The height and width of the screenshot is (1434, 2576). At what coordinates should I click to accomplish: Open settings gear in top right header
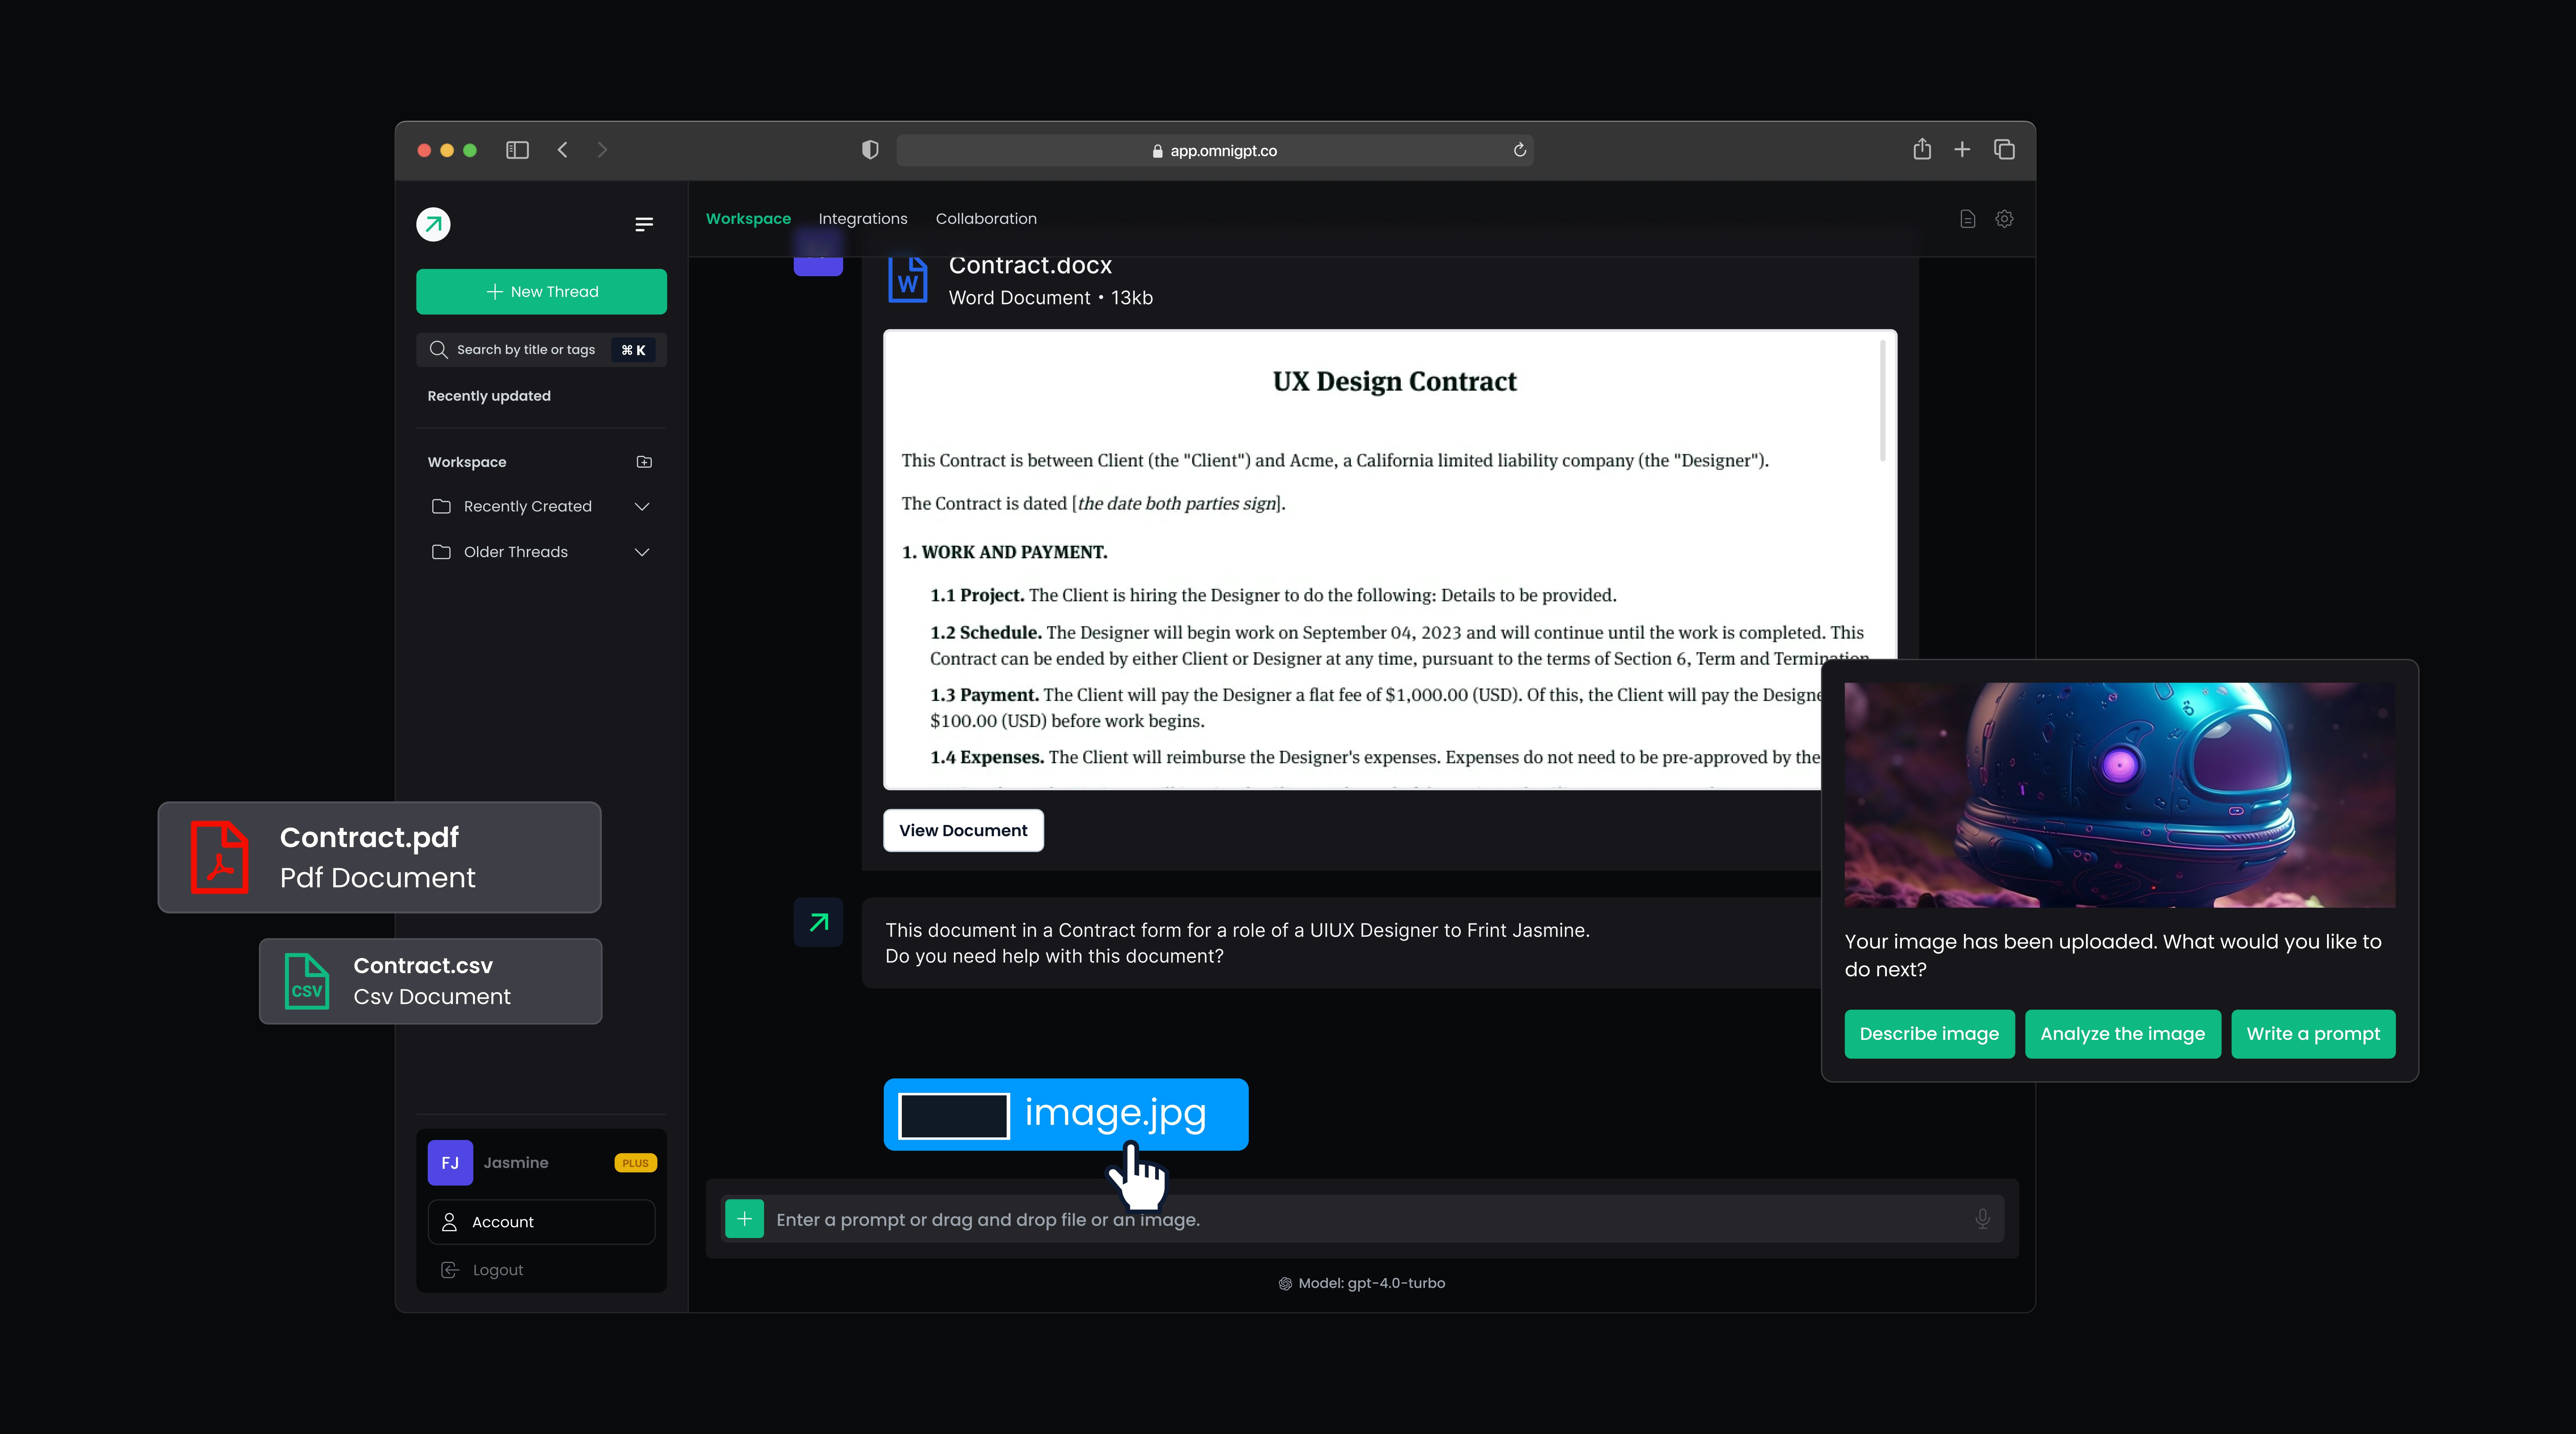tap(2004, 219)
